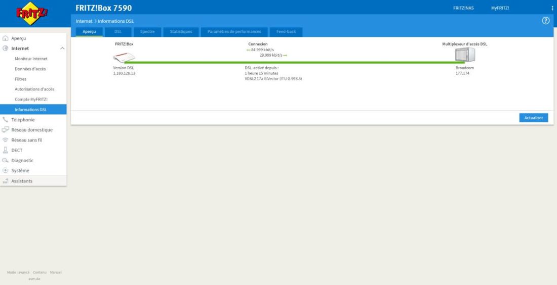Image resolution: width=557 pixels, height=285 pixels.
Task: Select the Paramètres de performances tab
Action: (x=234, y=32)
